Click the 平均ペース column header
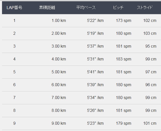 click(x=86, y=8)
